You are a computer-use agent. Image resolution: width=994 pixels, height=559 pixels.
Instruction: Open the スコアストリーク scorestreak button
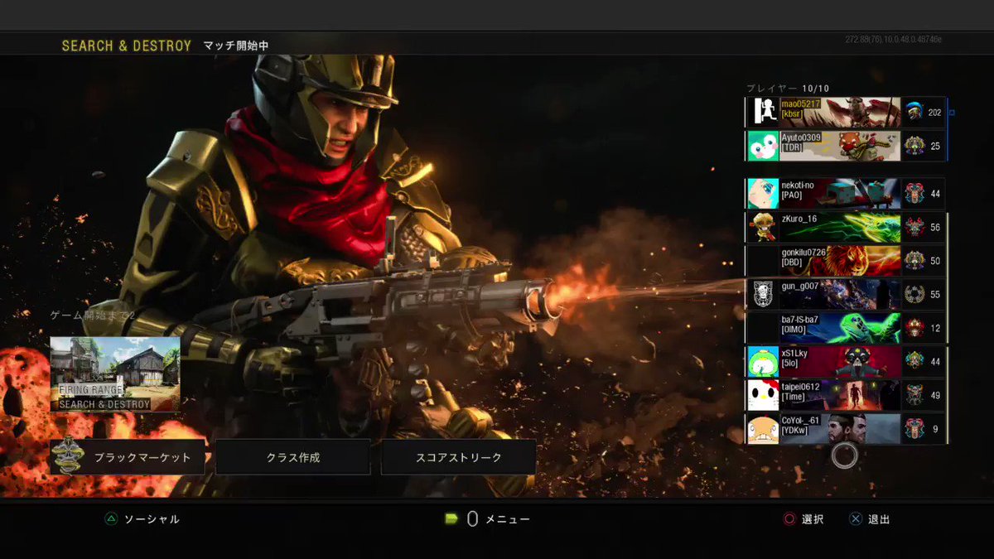(458, 457)
